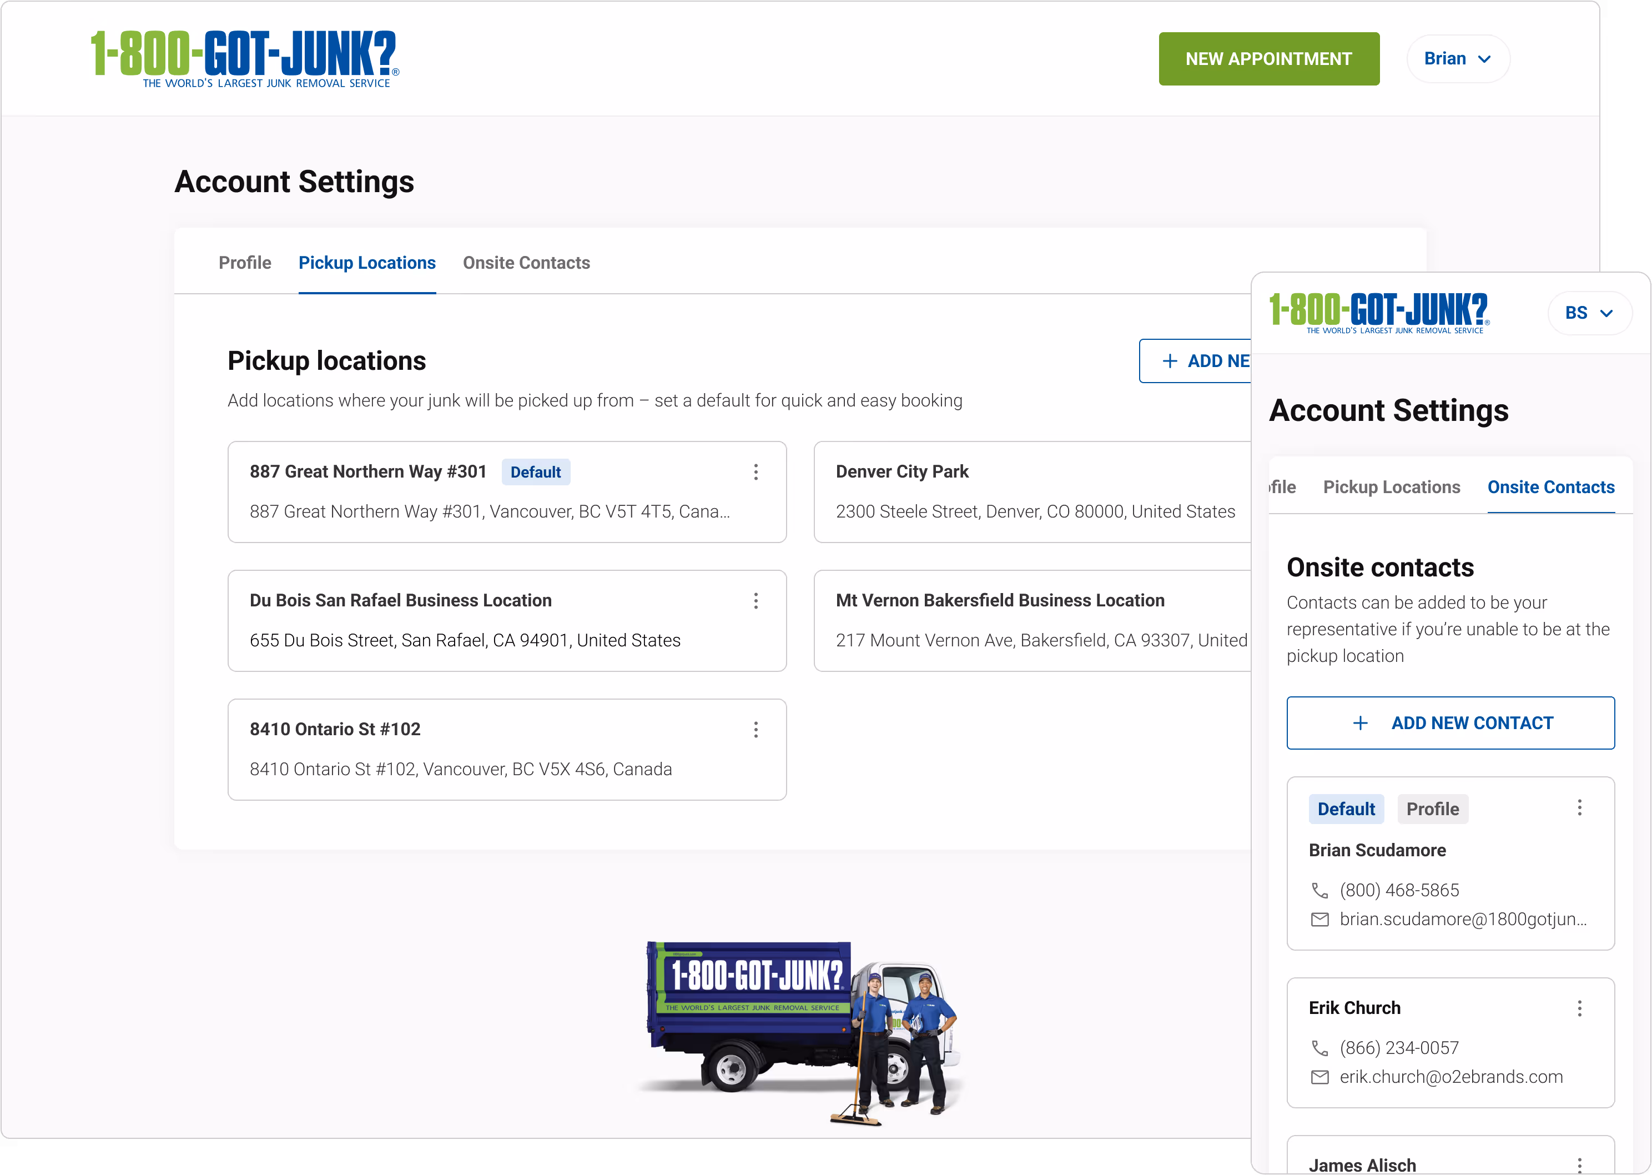Select Pickup Locations tab in mobile panel

1391,487
